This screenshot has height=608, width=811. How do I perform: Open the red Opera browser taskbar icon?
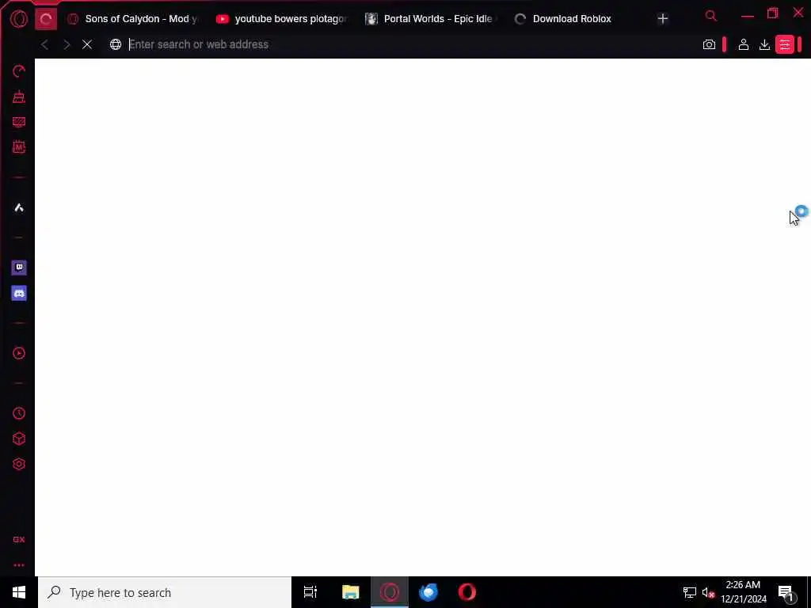(x=467, y=592)
